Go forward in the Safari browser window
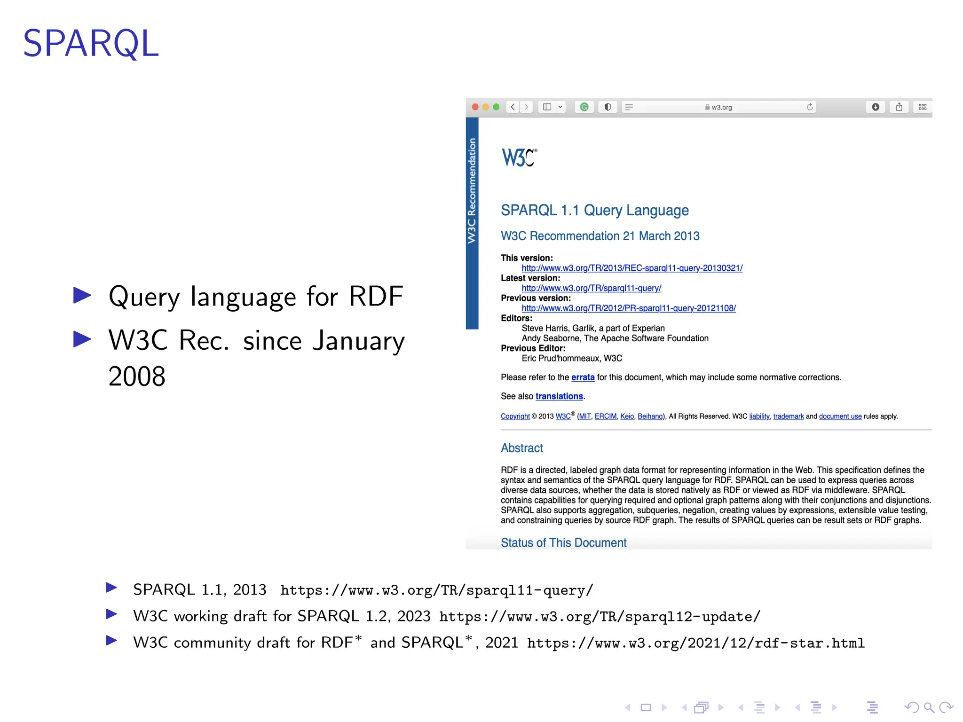This screenshot has width=963, height=722. coord(526,107)
